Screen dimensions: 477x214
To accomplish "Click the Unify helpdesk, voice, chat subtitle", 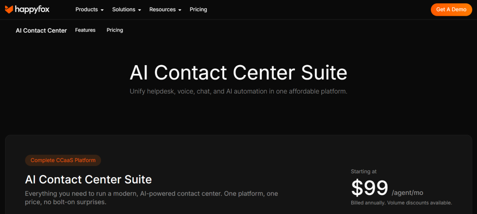I will (238, 92).
